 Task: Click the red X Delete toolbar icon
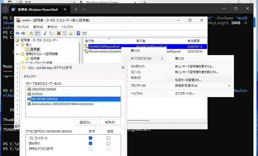pyautogui.click(x=59, y=33)
